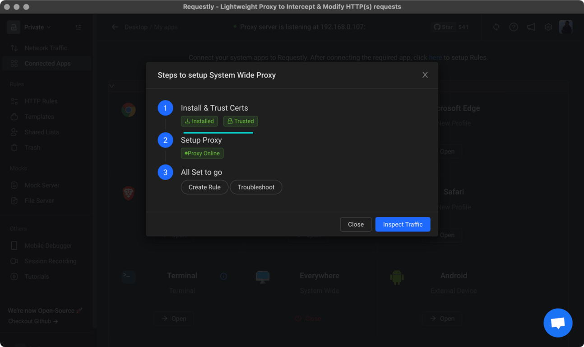Image resolution: width=584 pixels, height=347 pixels.
Task: Click My apps in the breadcrumb
Action: click(166, 27)
